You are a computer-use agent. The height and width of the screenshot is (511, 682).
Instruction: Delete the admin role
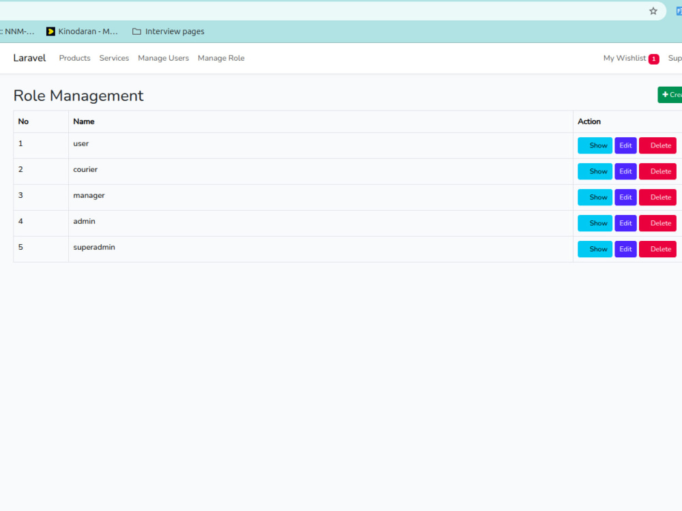click(x=657, y=223)
